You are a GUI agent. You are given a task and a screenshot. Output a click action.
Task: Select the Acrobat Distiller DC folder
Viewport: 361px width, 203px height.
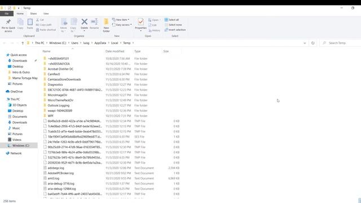click(x=60, y=69)
